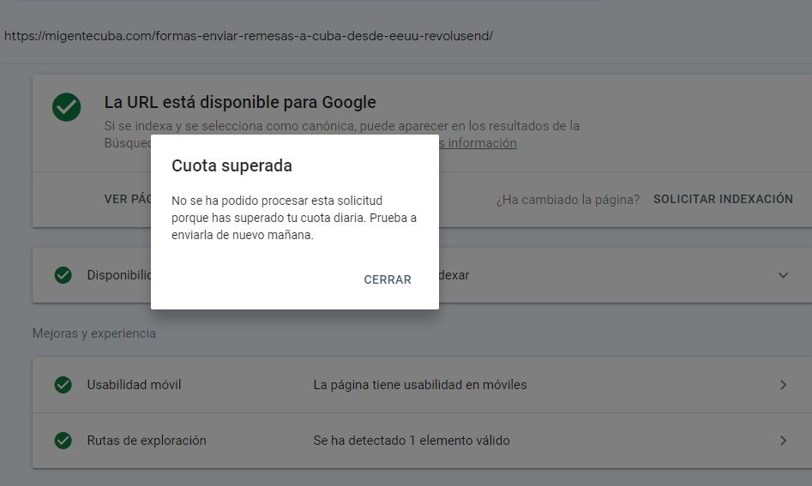The height and width of the screenshot is (486, 812).
Task: Open the VER PÁGINA button behind the dialog
Action: (128, 199)
